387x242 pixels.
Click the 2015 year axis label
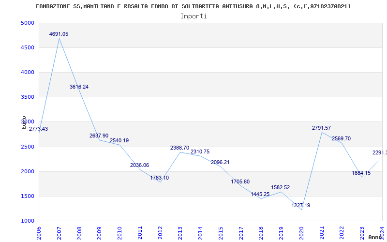pyautogui.click(x=221, y=233)
